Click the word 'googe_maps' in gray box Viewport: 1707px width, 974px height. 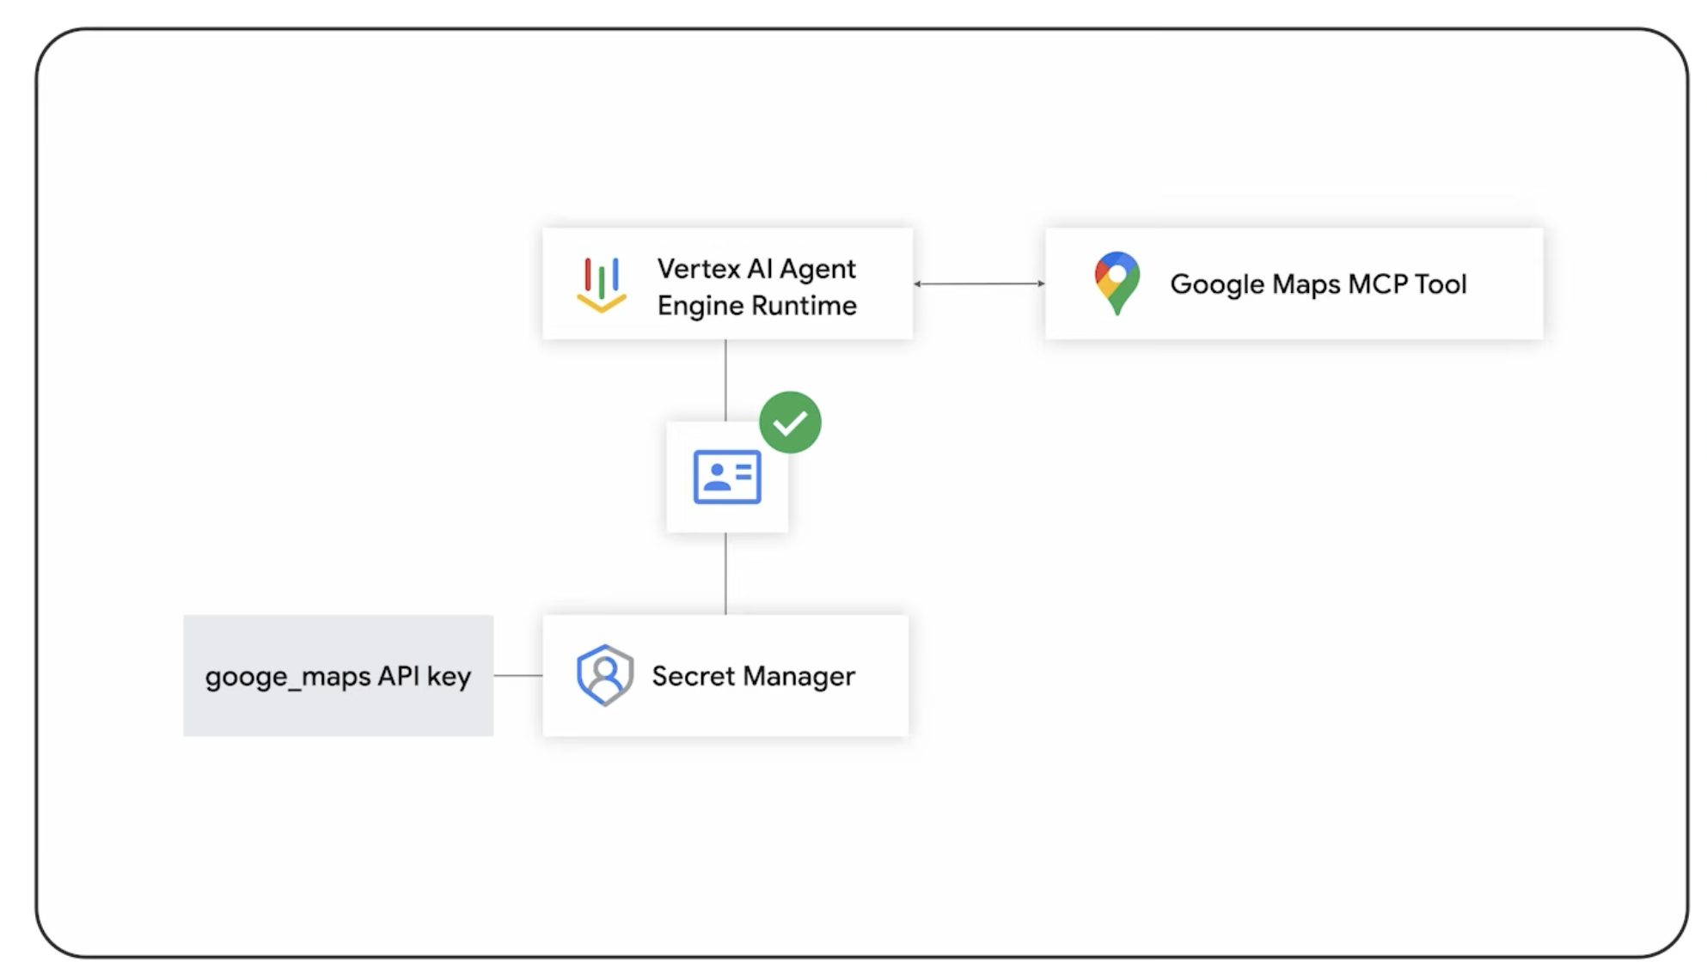pyautogui.click(x=288, y=678)
